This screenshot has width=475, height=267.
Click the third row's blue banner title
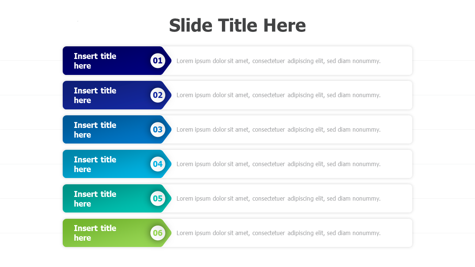(x=95, y=130)
